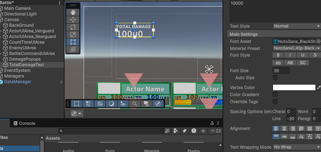This screenshot has height=152, width=321.
Task: Select the Hand tool in Scene toolbar
Action: click(73, 12)
